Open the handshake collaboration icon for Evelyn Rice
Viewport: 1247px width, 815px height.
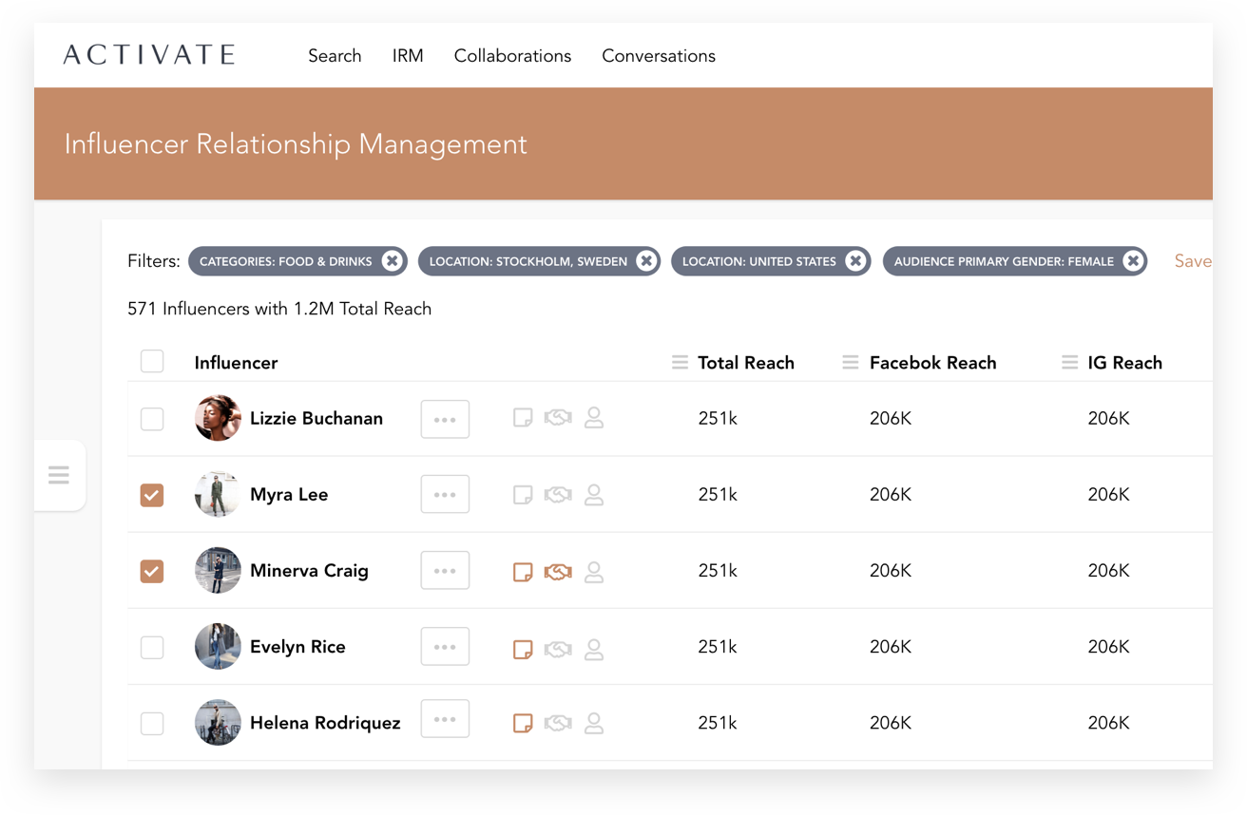pos(558,649)
